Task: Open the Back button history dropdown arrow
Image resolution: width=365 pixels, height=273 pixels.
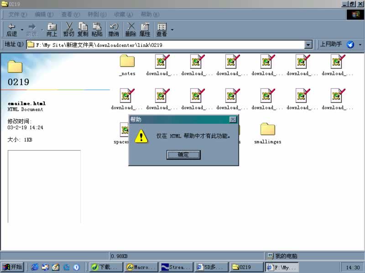Action: (x=22, y=30)
